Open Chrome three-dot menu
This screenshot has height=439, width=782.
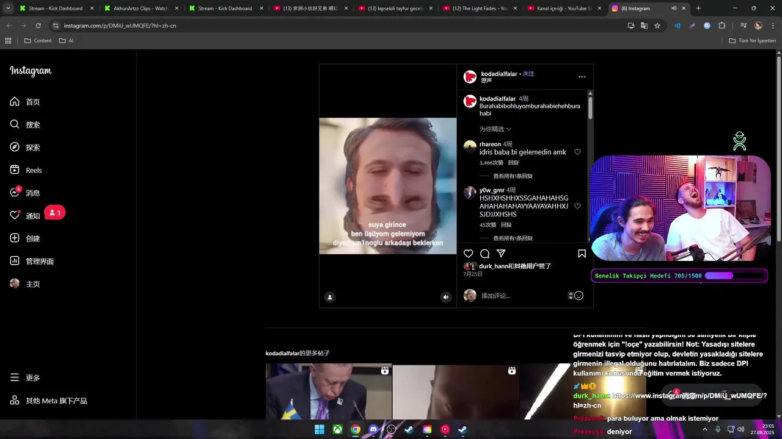pos(773,26)
